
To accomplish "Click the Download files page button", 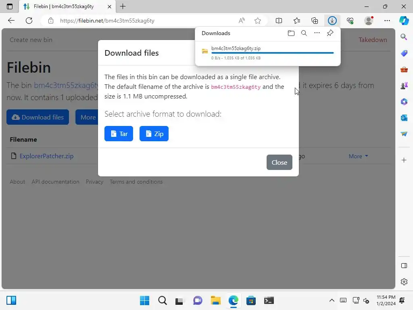I will [38, 117].
